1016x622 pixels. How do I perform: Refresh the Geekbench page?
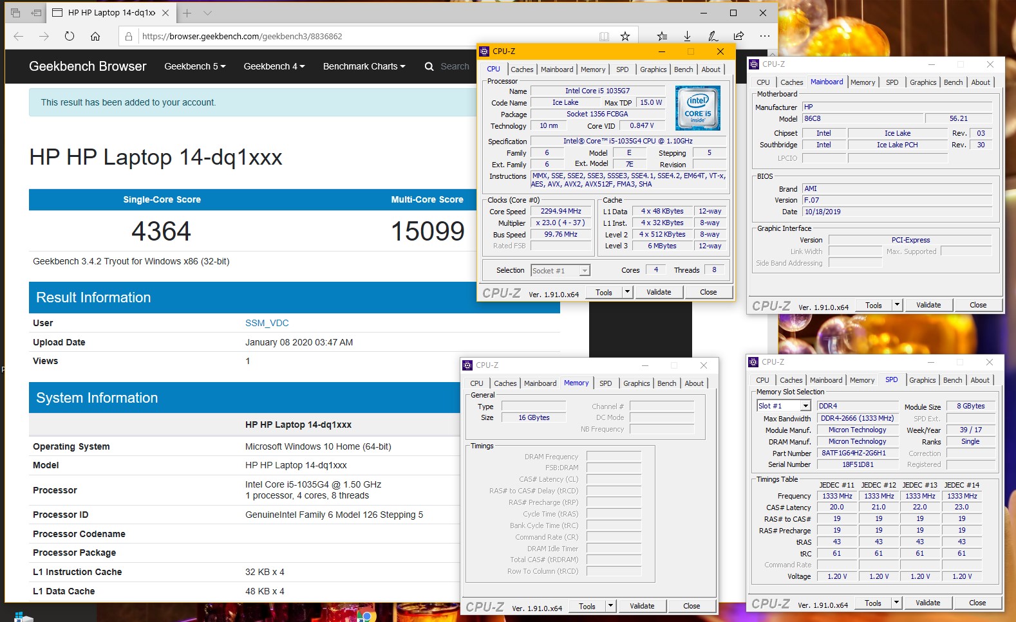[x=70, y=36]
